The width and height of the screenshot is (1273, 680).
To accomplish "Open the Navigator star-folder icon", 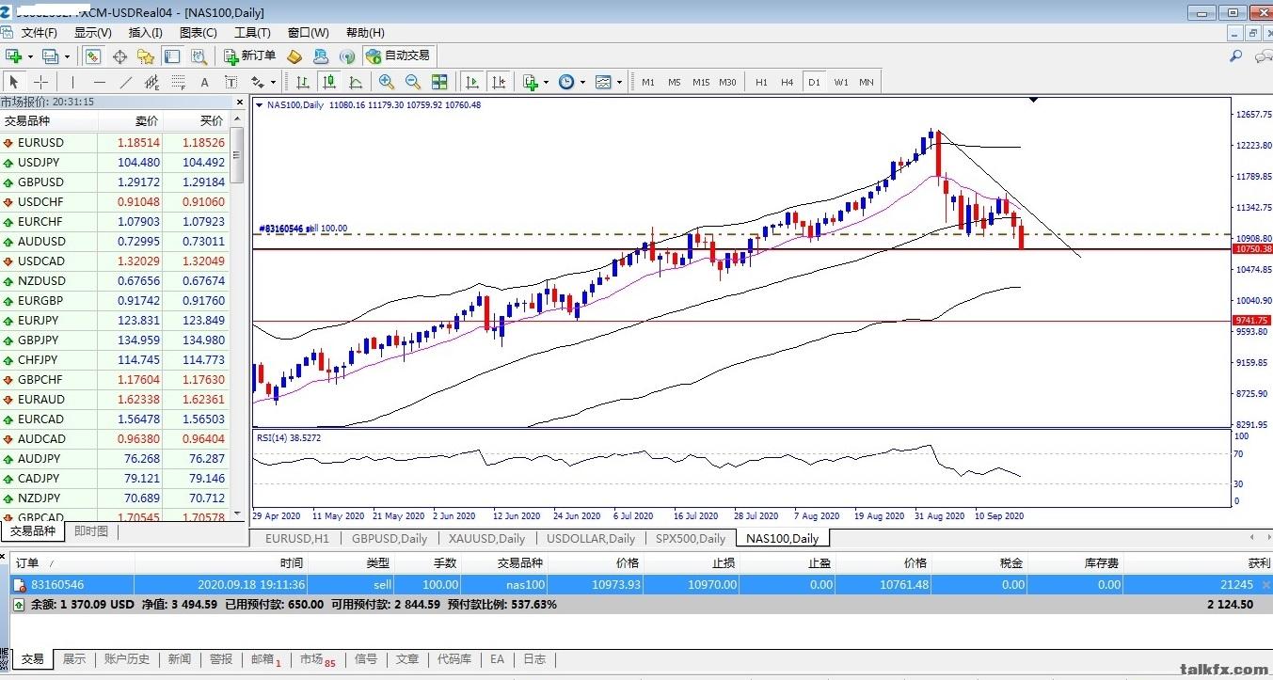I will tap(147, 56).
